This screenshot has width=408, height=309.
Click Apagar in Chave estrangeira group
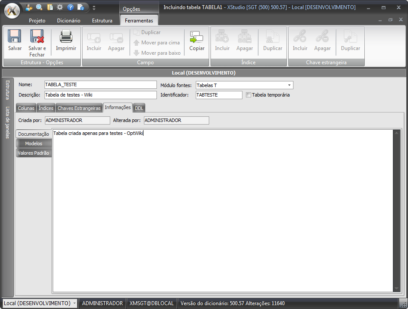click(x=322, y=41)
